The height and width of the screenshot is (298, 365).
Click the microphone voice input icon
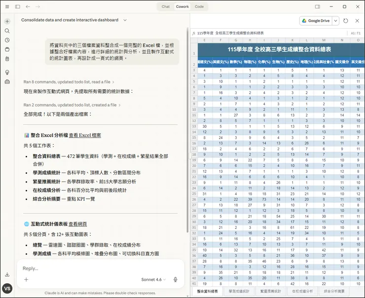[x=176, y=280]
